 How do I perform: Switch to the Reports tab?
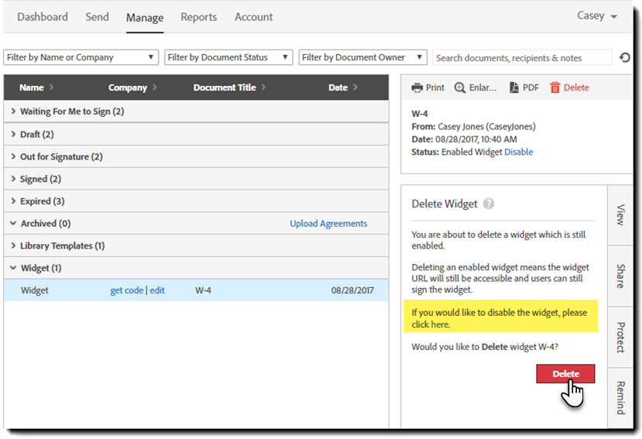click(199, 17)
